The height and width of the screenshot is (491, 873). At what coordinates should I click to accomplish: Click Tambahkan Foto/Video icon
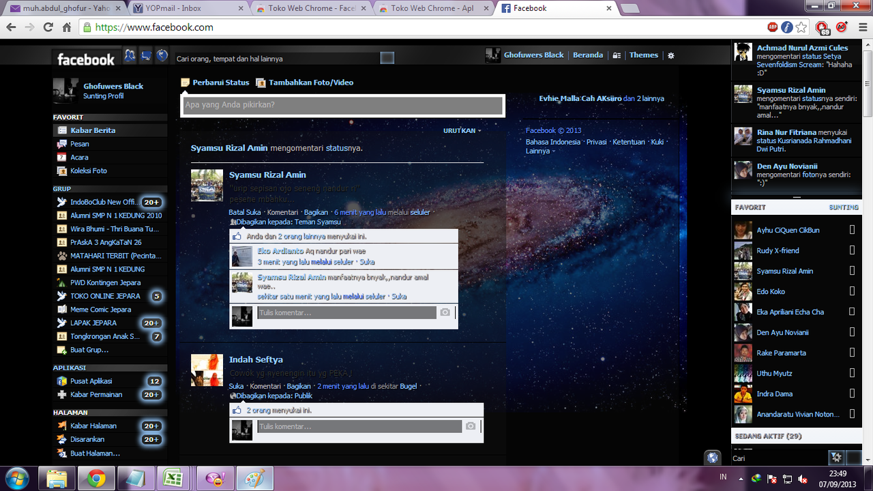pyautogui.click(x=261, y=83)
